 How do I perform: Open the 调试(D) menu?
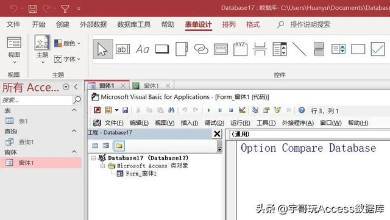[x=214, y=122]
